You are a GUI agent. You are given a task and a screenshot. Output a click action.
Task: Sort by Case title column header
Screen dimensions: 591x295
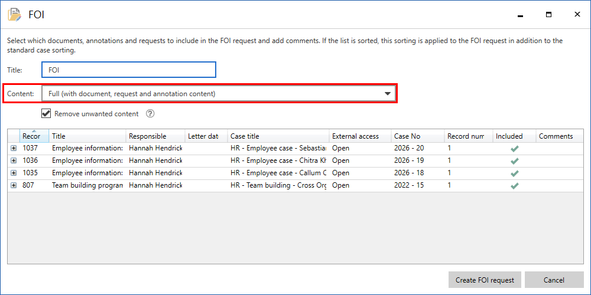(278, 136)
